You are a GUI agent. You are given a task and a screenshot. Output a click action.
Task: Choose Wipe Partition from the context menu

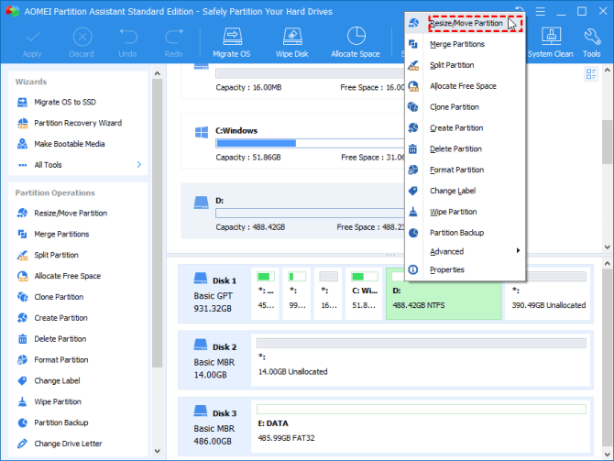pos(466,212)
